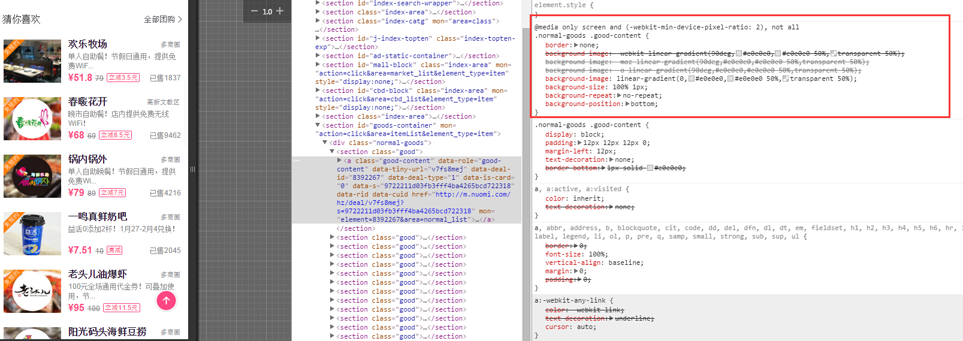Click #e0e0e0 swatch on struck border-bottom
This screenshot has width=963, height=341.
click(x=650, y=168)
